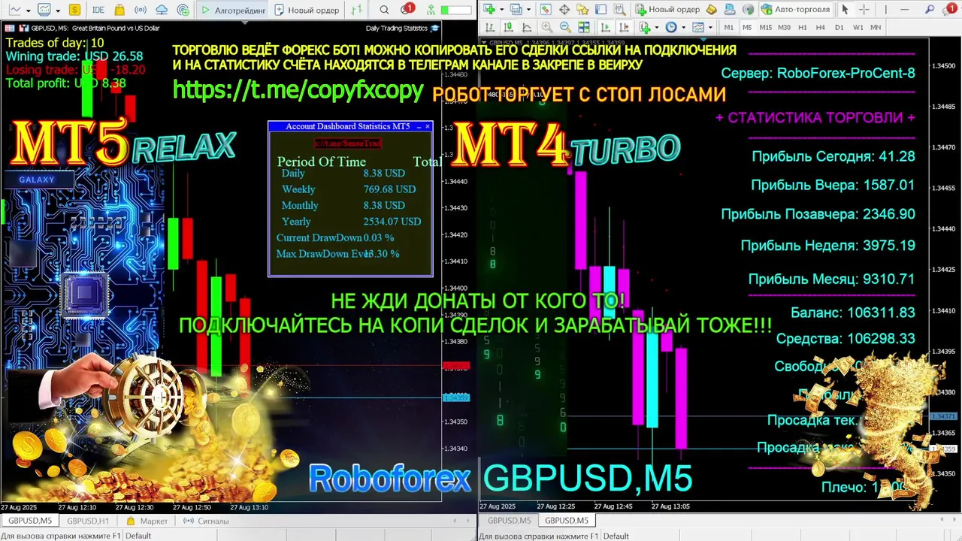Select H4 timeframe

821,27
